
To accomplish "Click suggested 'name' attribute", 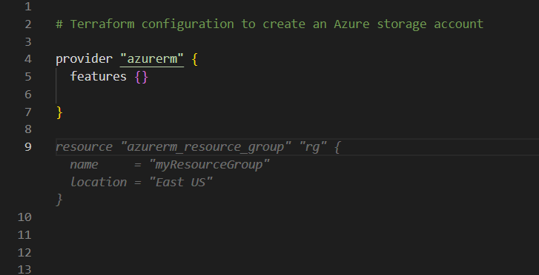I will [x=84, y=165].
